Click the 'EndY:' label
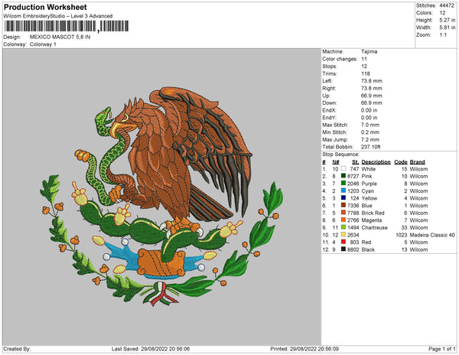 tap(329, 118)
